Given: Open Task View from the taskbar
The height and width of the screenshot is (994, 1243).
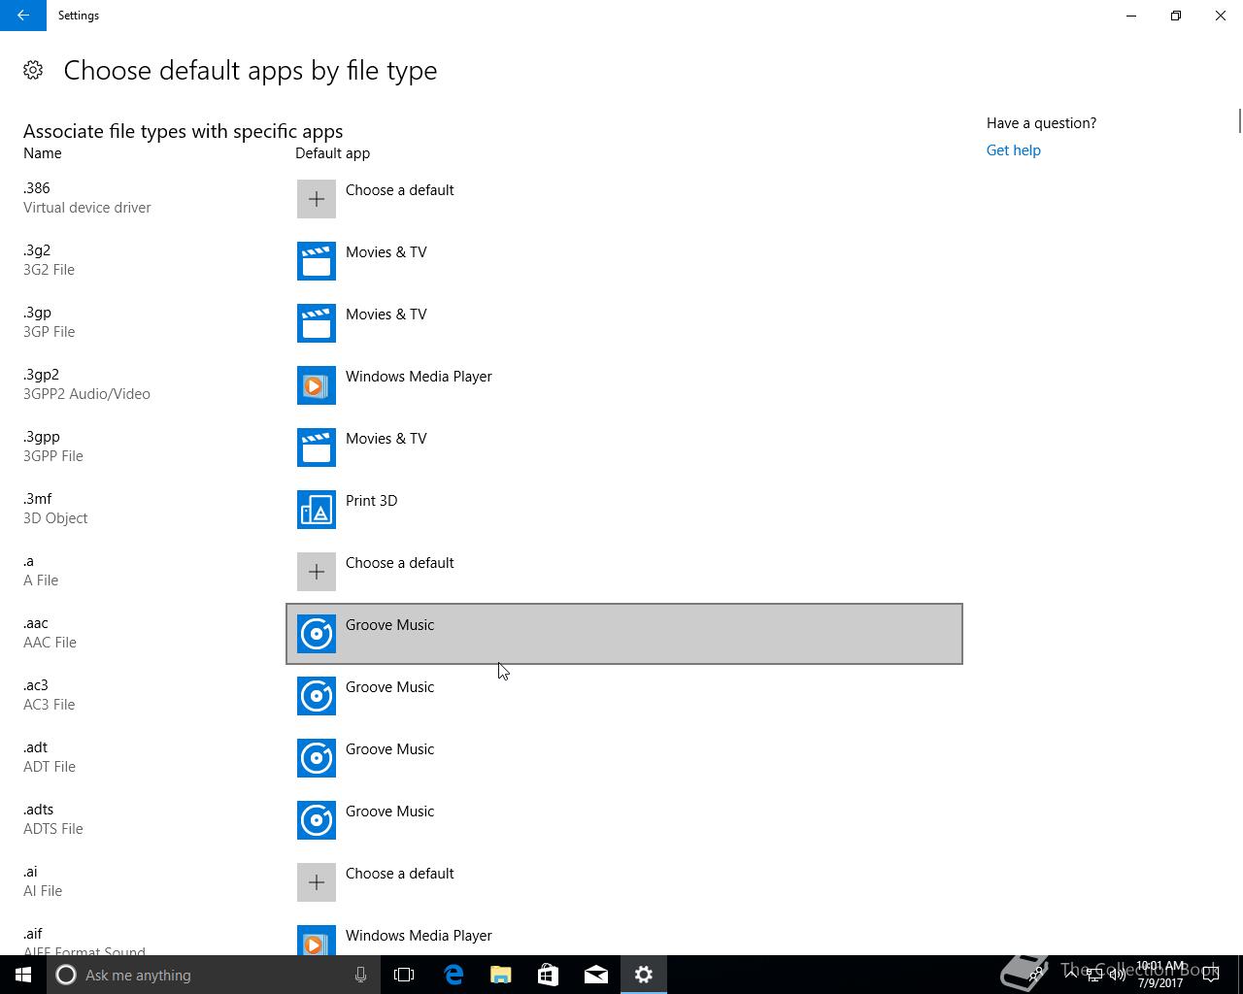Looking at the screenshot, I should point(404,975).
